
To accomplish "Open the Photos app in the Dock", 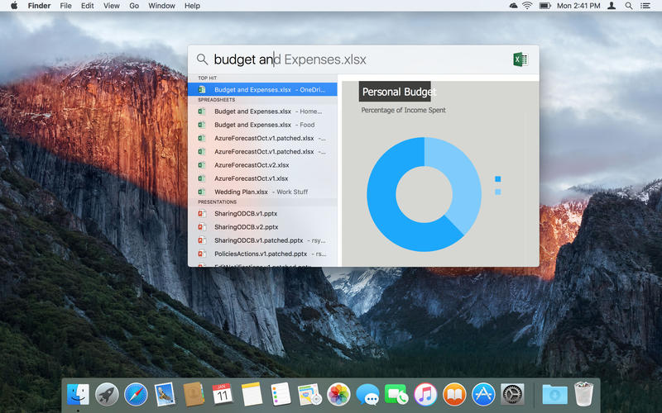I will (338, 394).
